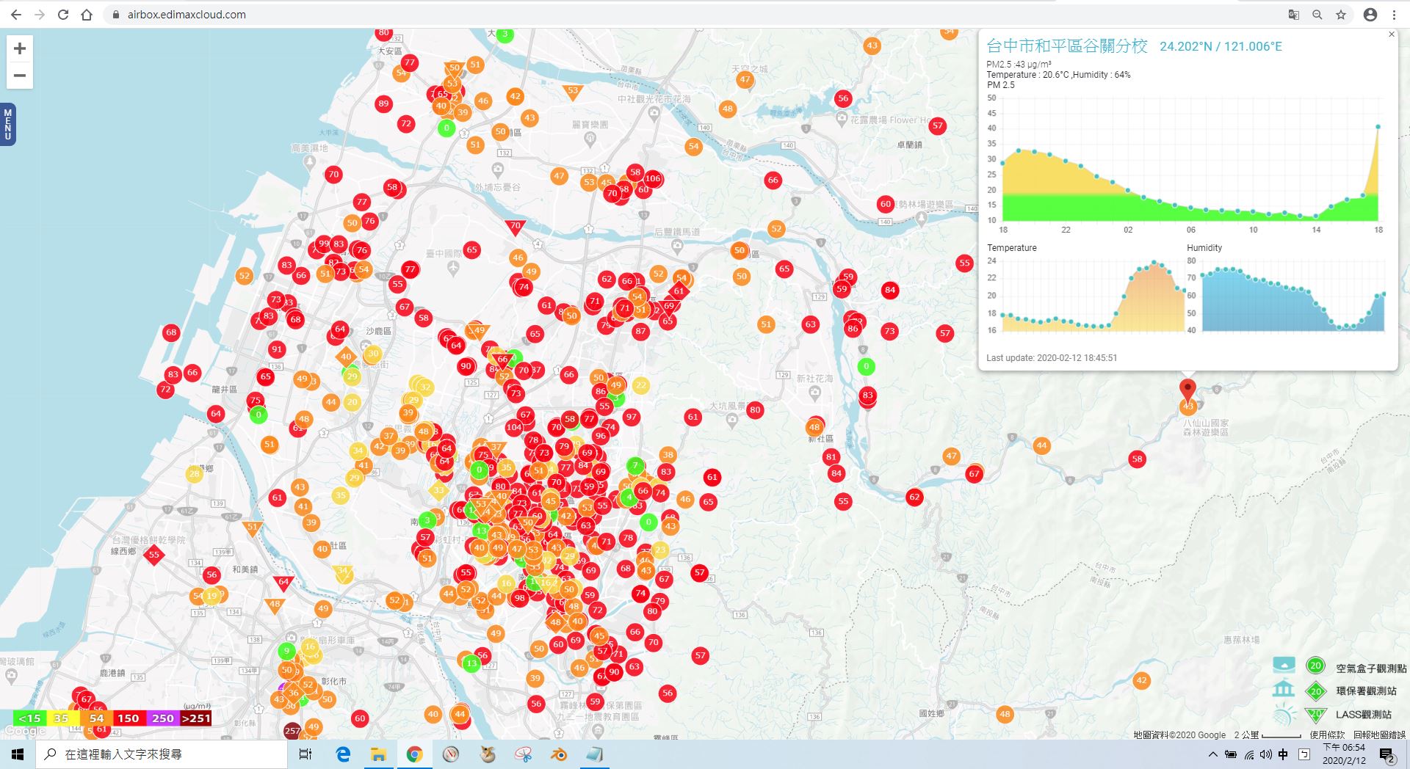Click the Google logo on the map
This screenshot has height=769, width=1410.
pyautogui.click(x=25, y=731)
